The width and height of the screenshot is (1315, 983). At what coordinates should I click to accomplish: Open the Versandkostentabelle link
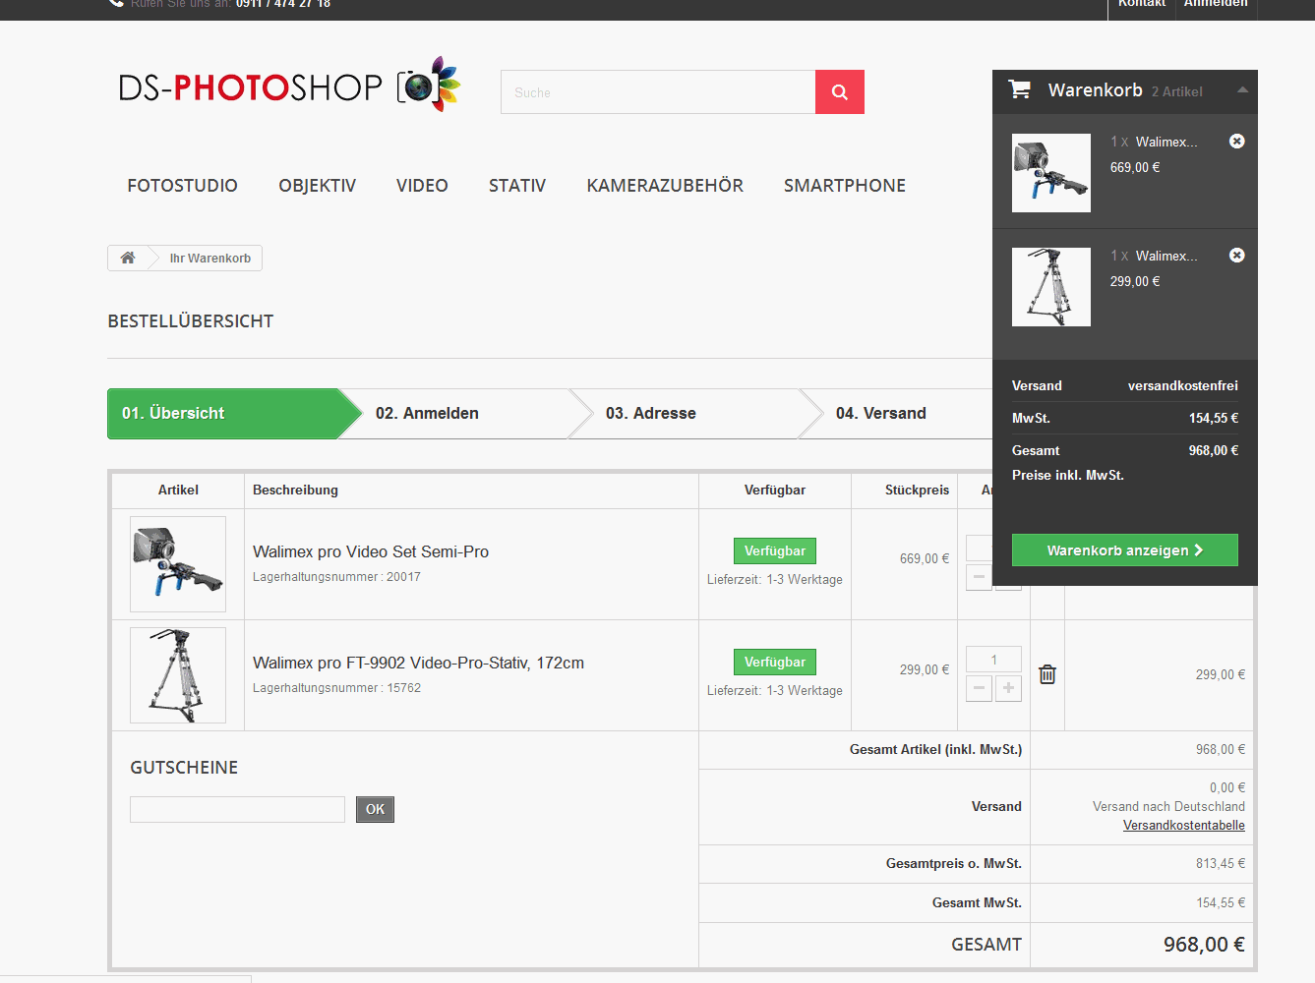1184,826
